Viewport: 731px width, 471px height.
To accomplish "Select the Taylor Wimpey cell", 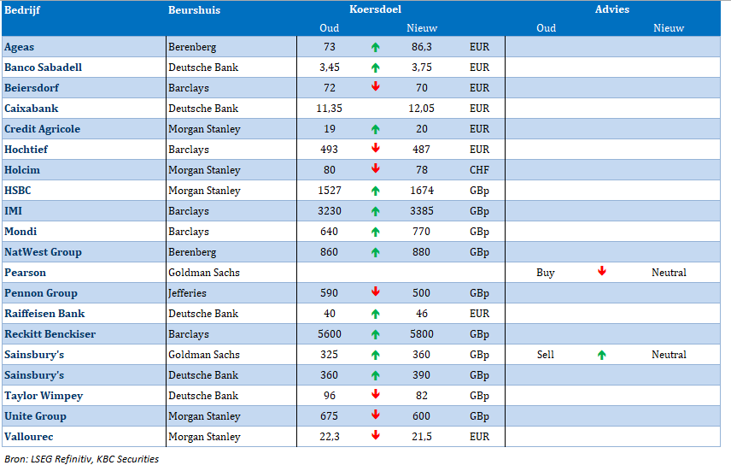I will click(44, 396).
